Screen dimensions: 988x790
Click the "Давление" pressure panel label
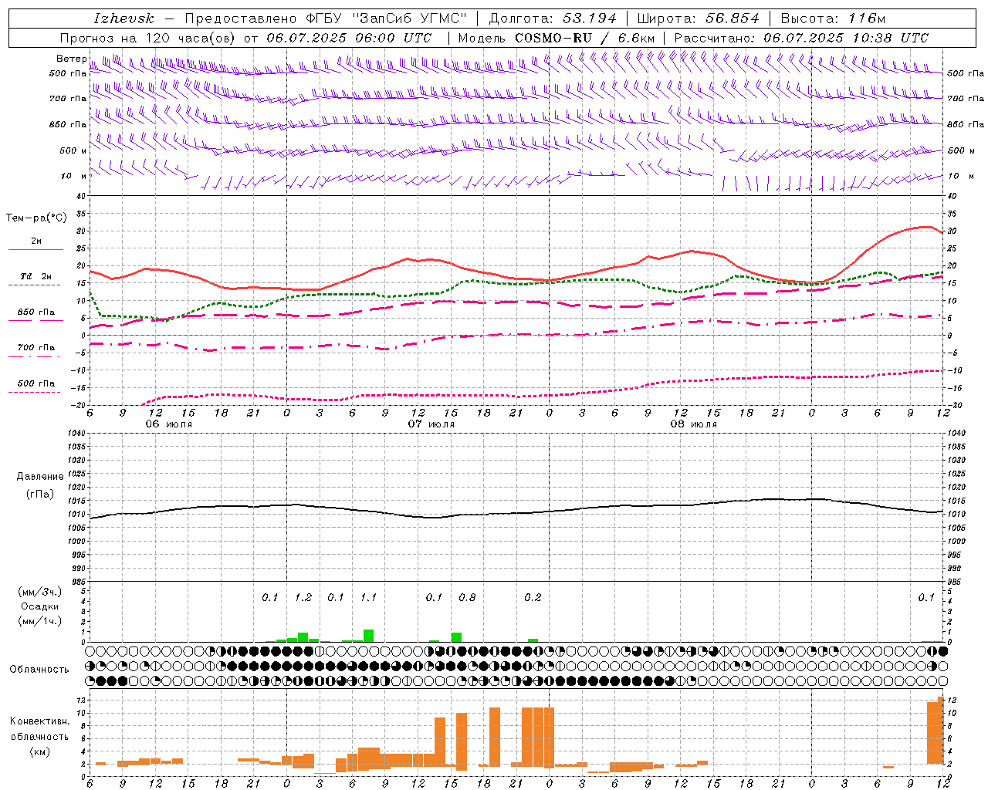[x=40, y=477]
